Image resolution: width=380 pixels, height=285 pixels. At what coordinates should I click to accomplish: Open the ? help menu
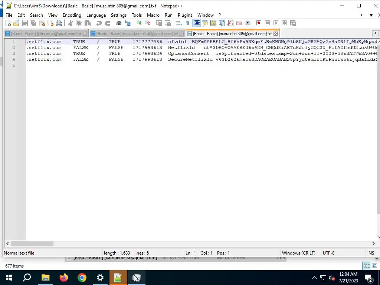pyautogui.click(x=220, y=15)
